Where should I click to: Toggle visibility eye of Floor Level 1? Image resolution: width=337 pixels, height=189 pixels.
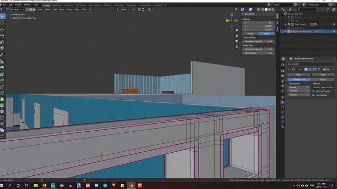[x=334, y=24]
